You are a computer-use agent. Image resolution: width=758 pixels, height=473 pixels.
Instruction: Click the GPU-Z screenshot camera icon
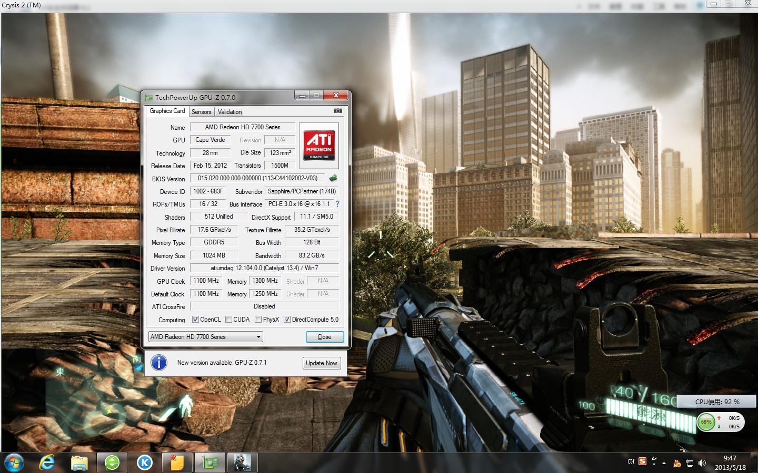(338, 111)
